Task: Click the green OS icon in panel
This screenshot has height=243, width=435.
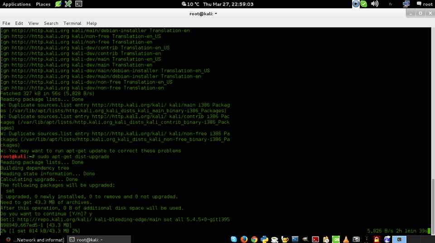Action: click(x=336, y=239)
